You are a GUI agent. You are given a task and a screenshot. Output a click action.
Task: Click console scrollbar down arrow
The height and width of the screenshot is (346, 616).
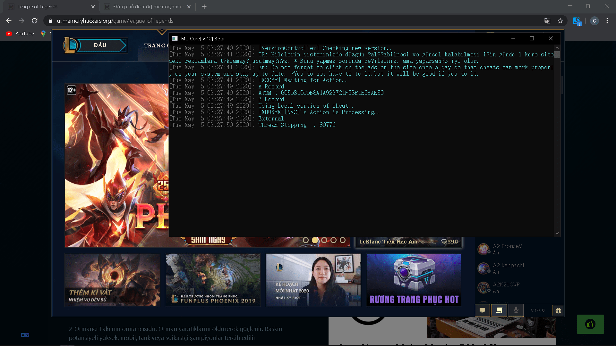click(557, 234)
